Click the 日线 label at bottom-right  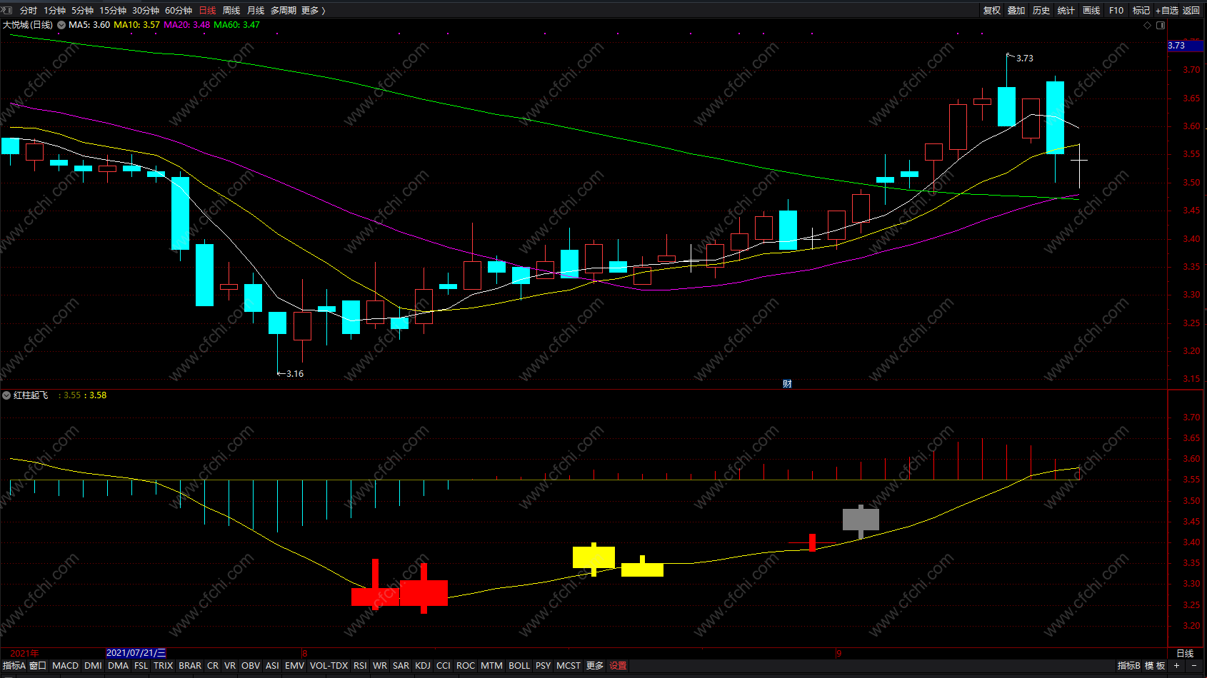click(1185, 653)
